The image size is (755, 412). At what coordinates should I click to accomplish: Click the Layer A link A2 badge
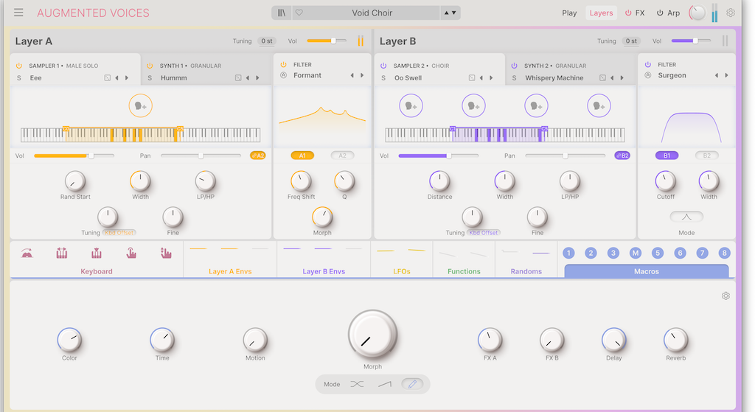[257, 156]
